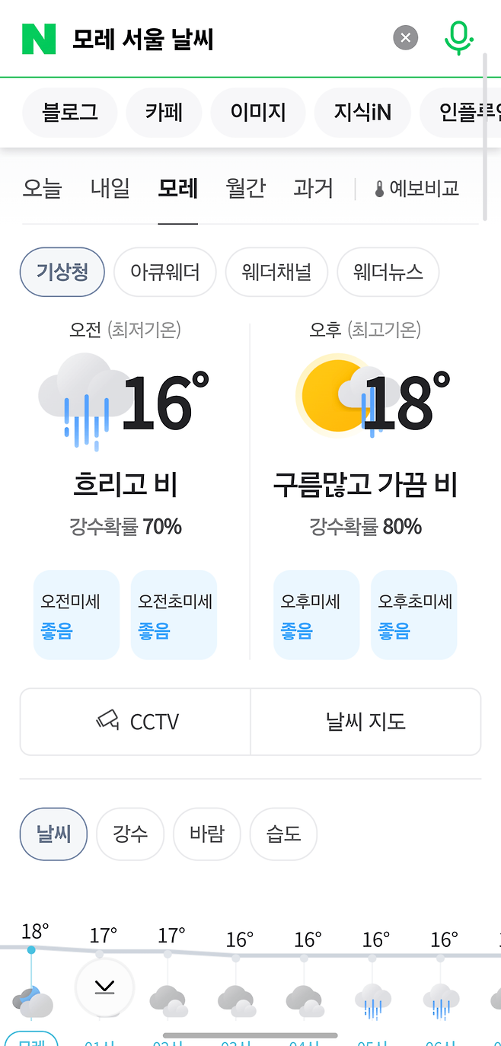This screenshot has width=501, height=1046.
Task: Tap the CCTV camera icon
Action: (107, 721)
